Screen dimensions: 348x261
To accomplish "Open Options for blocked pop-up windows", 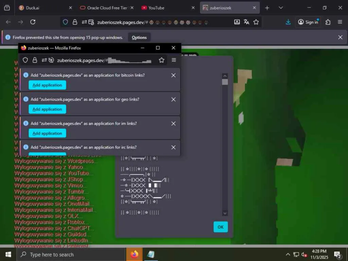I will (x=139, y=37).
